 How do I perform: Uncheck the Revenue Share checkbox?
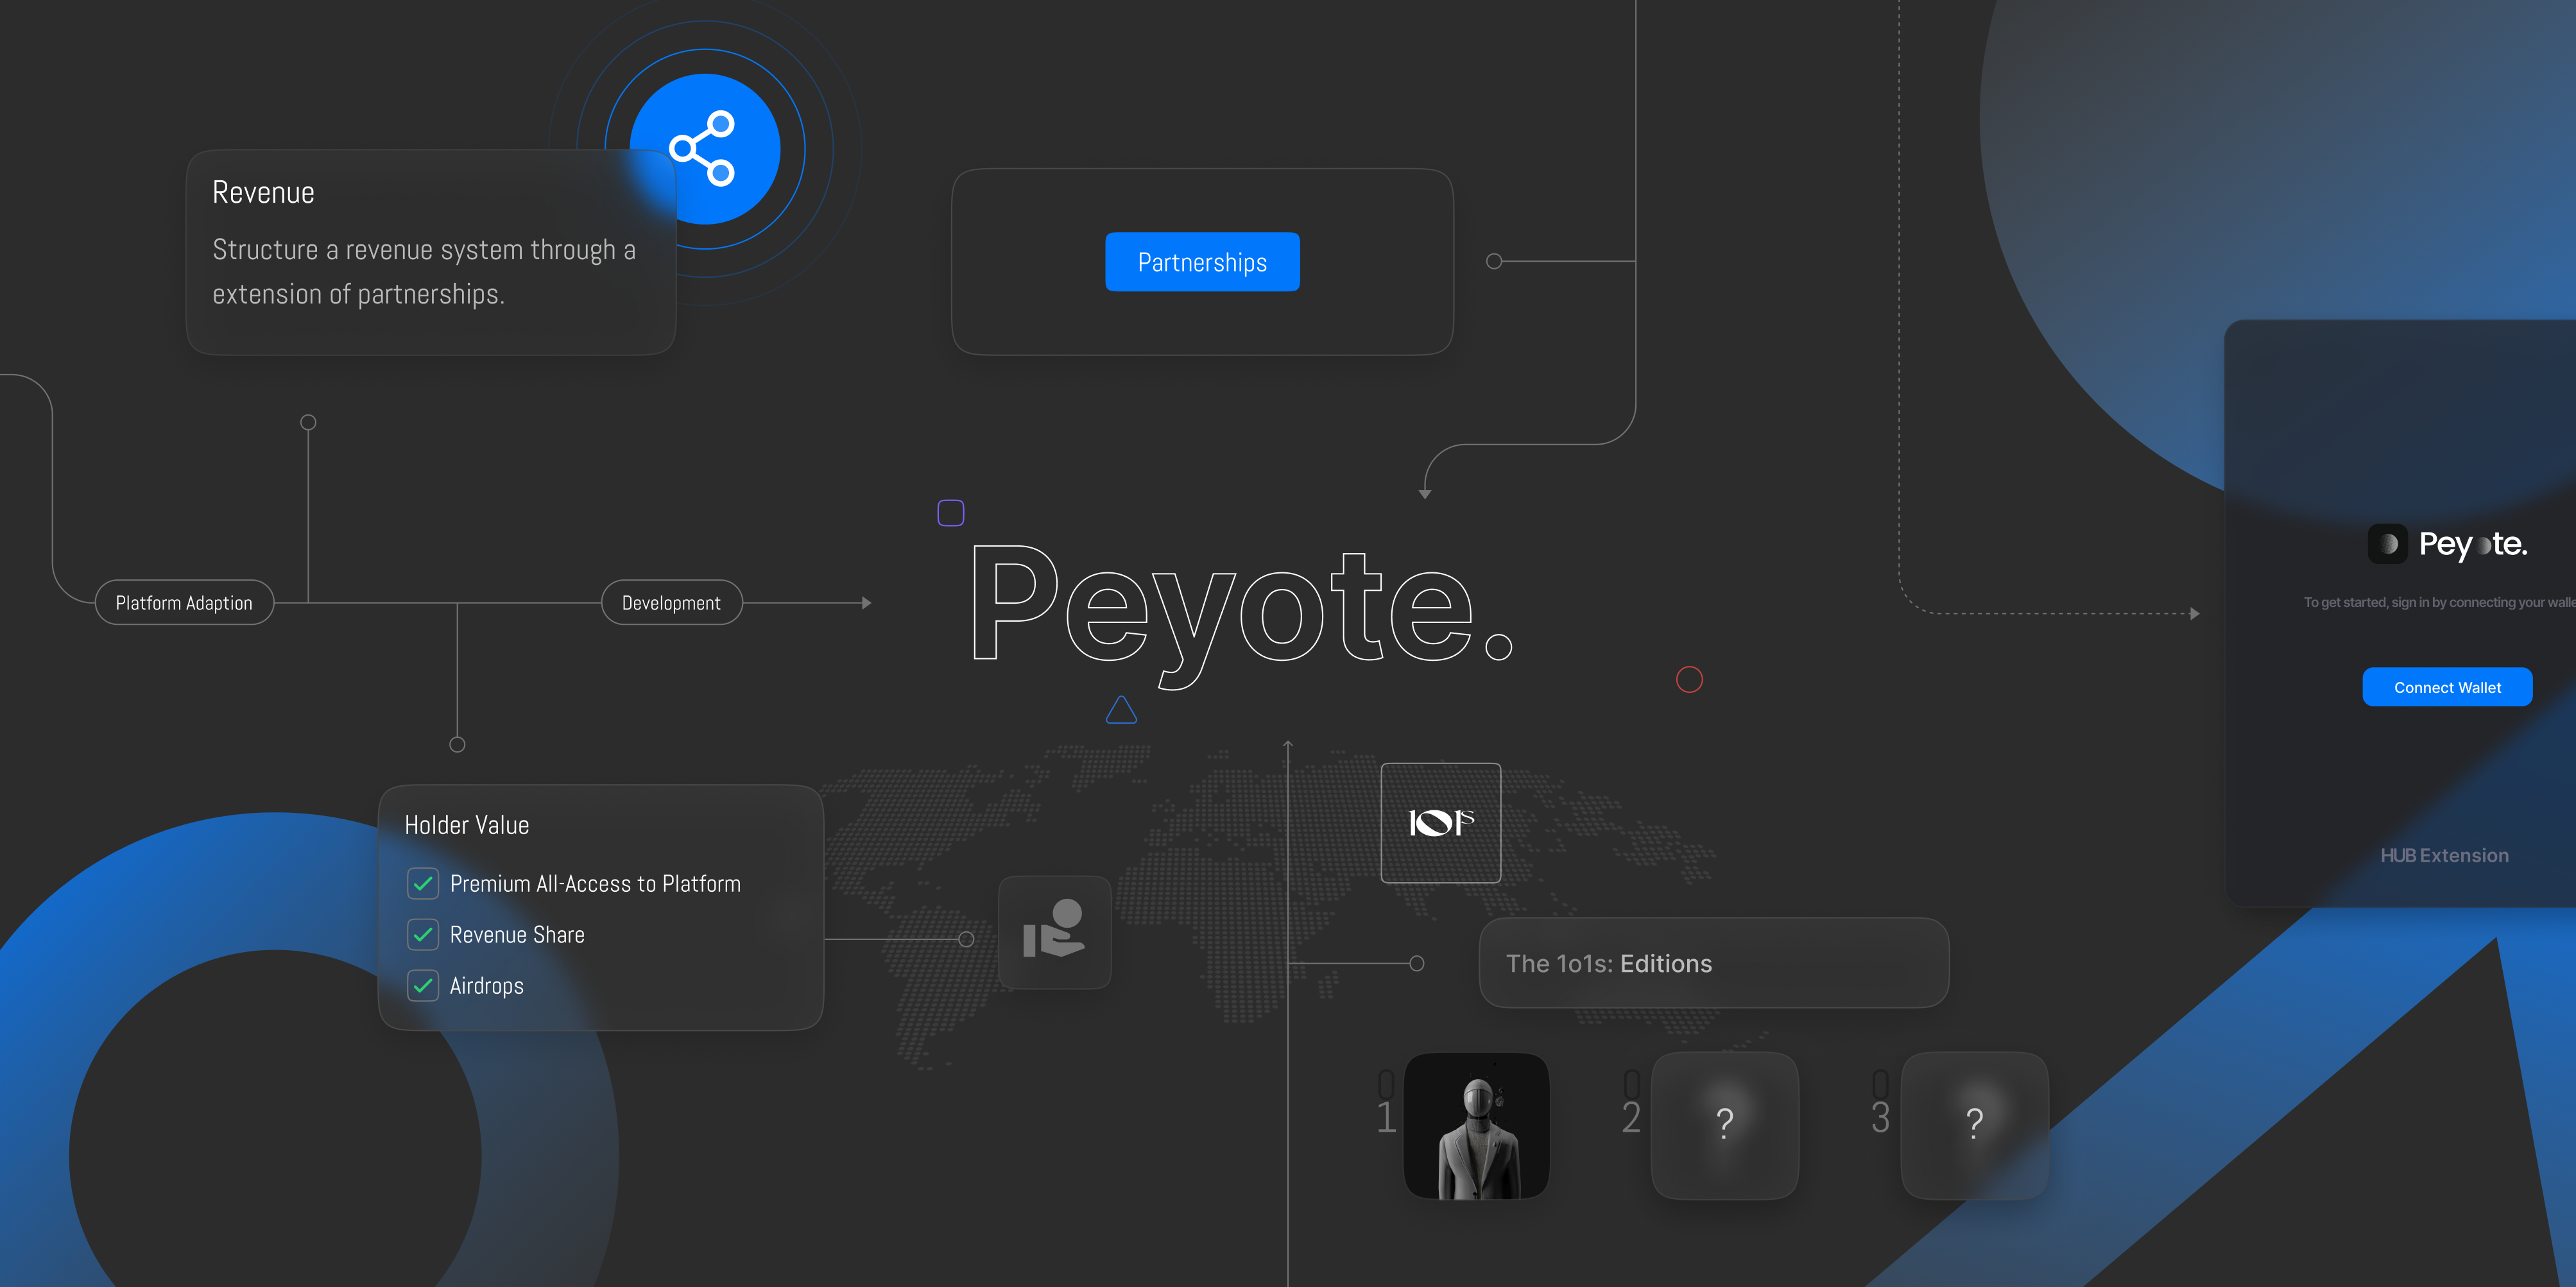[x=423, y=935]
